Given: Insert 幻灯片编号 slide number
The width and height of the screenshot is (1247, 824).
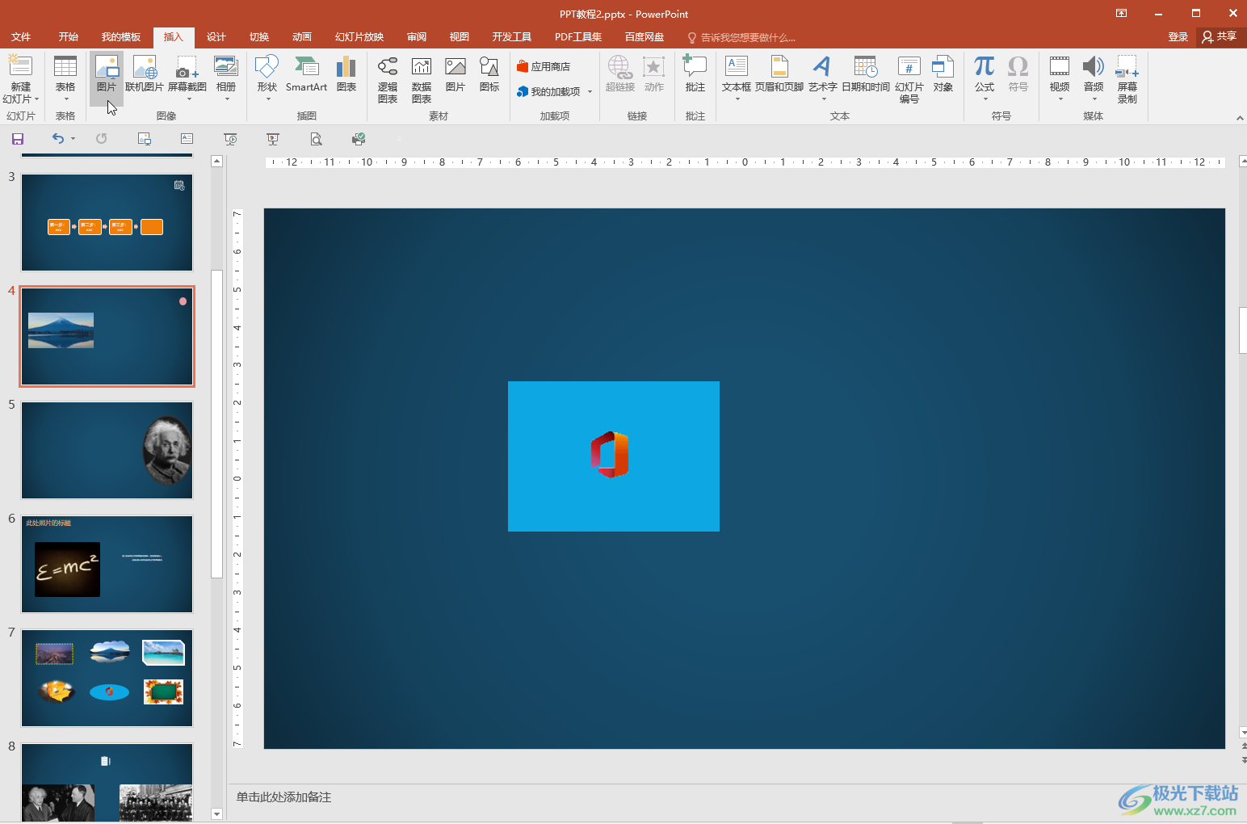Looking at the screenshot, I should coord(909,79).
